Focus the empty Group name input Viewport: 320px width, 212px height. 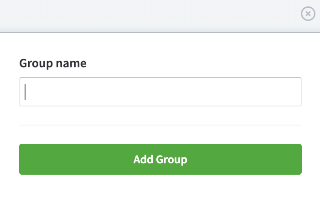160,92
